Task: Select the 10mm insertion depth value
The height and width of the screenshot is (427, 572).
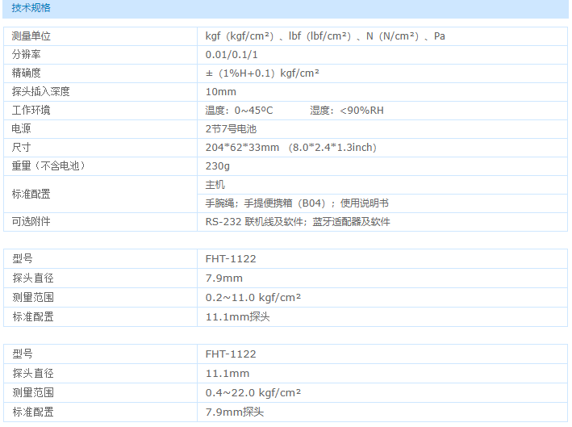Action: click(x=220, y=92)
